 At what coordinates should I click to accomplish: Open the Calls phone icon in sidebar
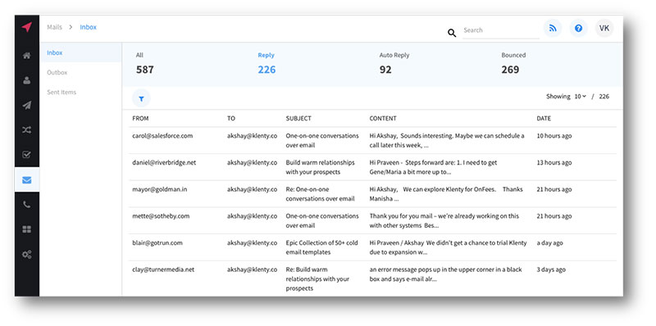click(x=27, y=205)
